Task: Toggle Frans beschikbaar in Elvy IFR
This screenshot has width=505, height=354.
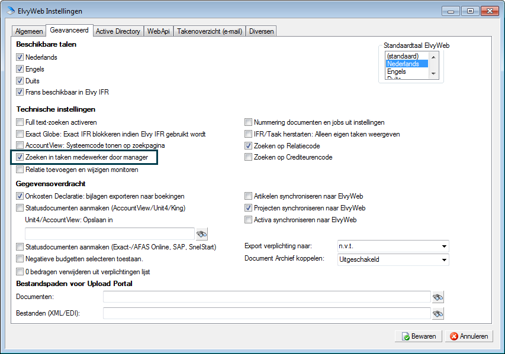Action: [20, 92]
